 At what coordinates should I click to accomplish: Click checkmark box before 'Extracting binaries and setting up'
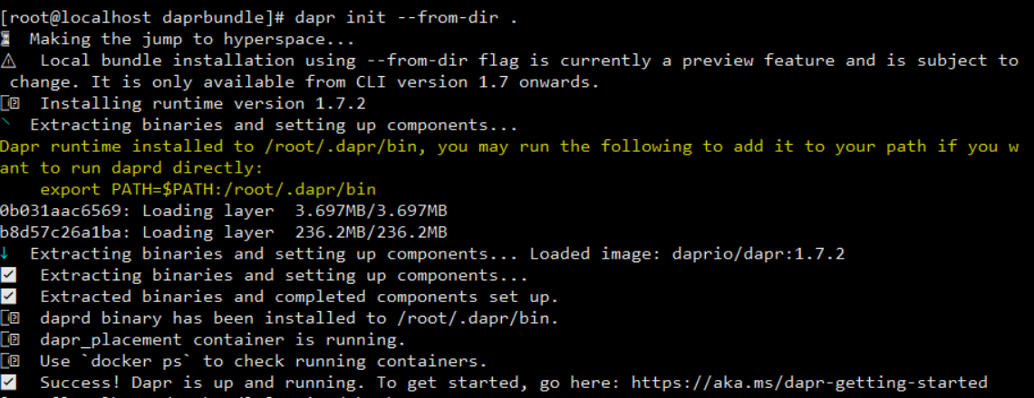[8, 276]
